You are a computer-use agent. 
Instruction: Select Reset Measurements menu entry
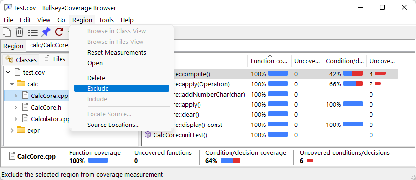(116, 52)
